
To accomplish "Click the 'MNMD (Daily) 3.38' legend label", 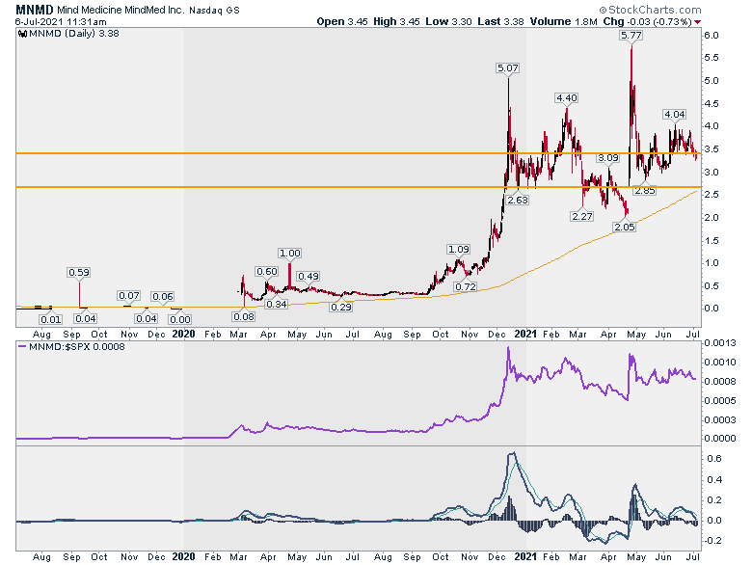I will [74, 34].
